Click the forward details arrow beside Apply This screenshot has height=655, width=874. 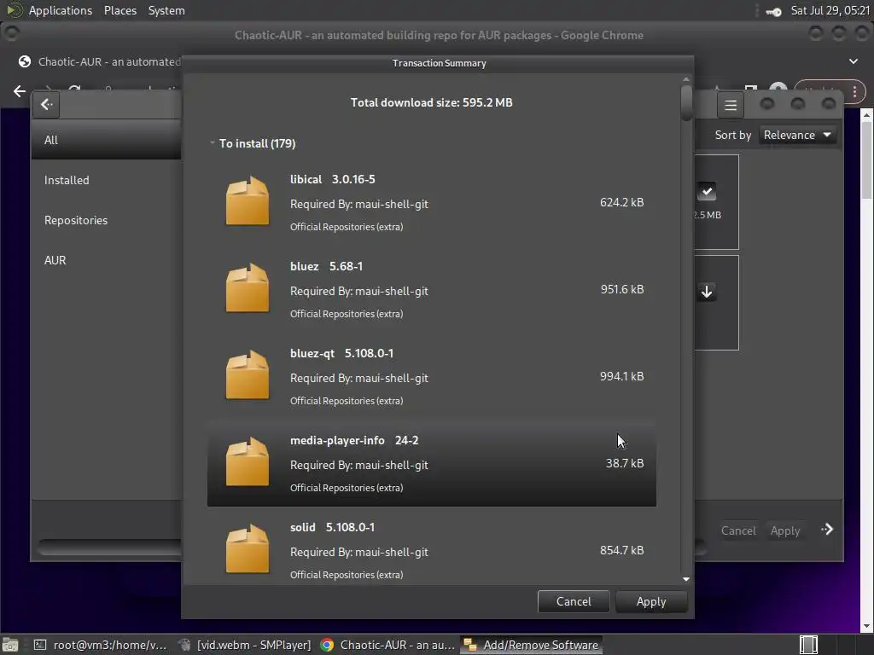tap(827, 529)
